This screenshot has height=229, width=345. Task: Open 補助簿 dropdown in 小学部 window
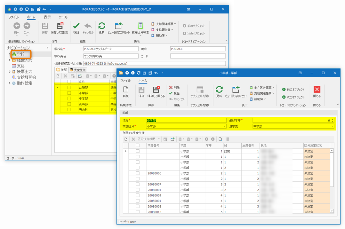[258, 99]
